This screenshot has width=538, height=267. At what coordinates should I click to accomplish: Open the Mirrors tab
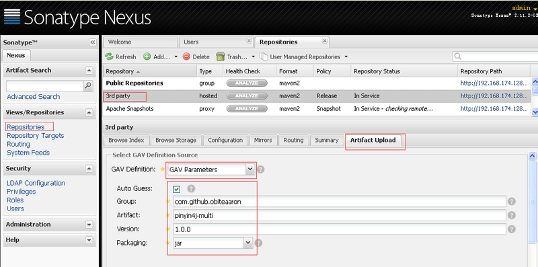pyautogui.click(x=263, y=140)
